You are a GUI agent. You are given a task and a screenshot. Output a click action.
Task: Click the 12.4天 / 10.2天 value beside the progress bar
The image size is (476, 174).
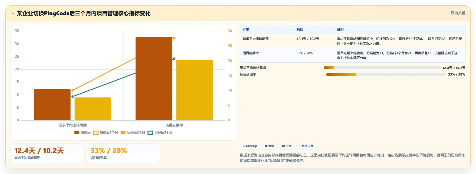tap(454, 68)
